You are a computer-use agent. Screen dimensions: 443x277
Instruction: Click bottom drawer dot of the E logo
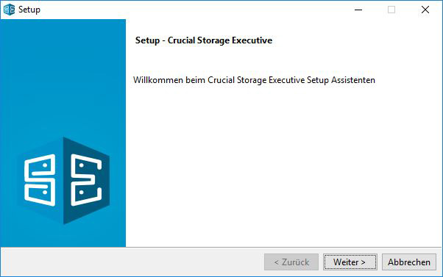point(82,193)
